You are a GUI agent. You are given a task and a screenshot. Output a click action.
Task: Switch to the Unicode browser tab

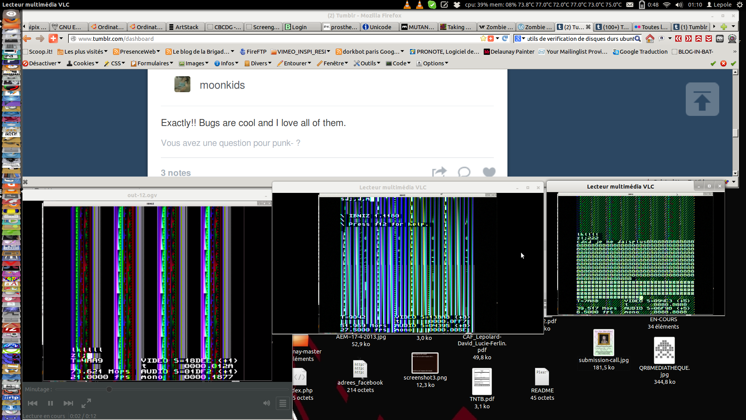(380, 27)
